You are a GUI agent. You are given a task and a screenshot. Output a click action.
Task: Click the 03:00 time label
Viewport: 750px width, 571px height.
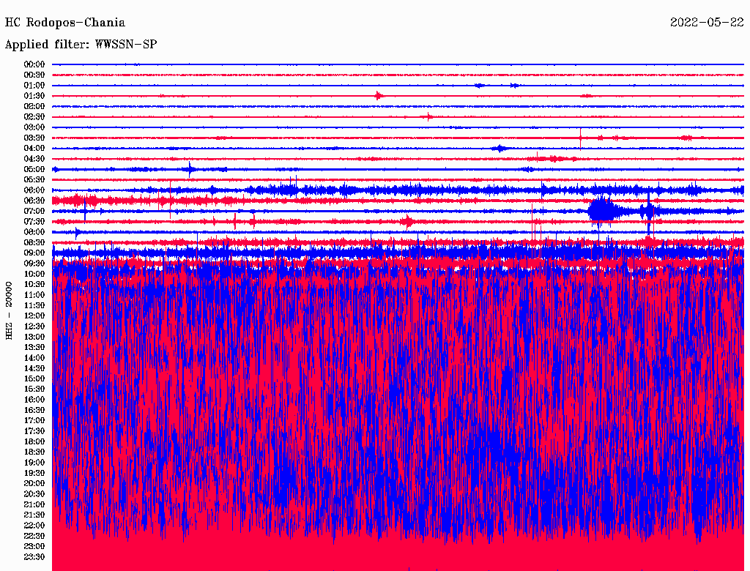(34, 127)
